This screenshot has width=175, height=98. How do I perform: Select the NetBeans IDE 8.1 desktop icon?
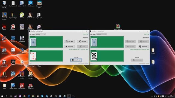(22, 4)
